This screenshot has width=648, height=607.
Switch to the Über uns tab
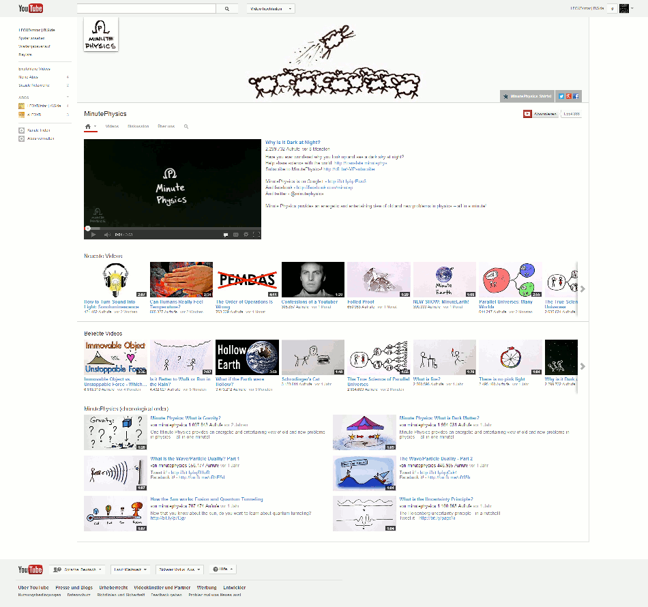(x=166, y=126)
